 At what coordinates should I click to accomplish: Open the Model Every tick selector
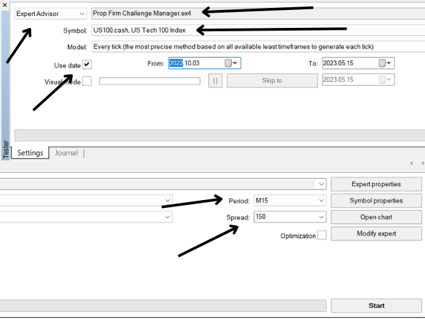pos(258,47)
